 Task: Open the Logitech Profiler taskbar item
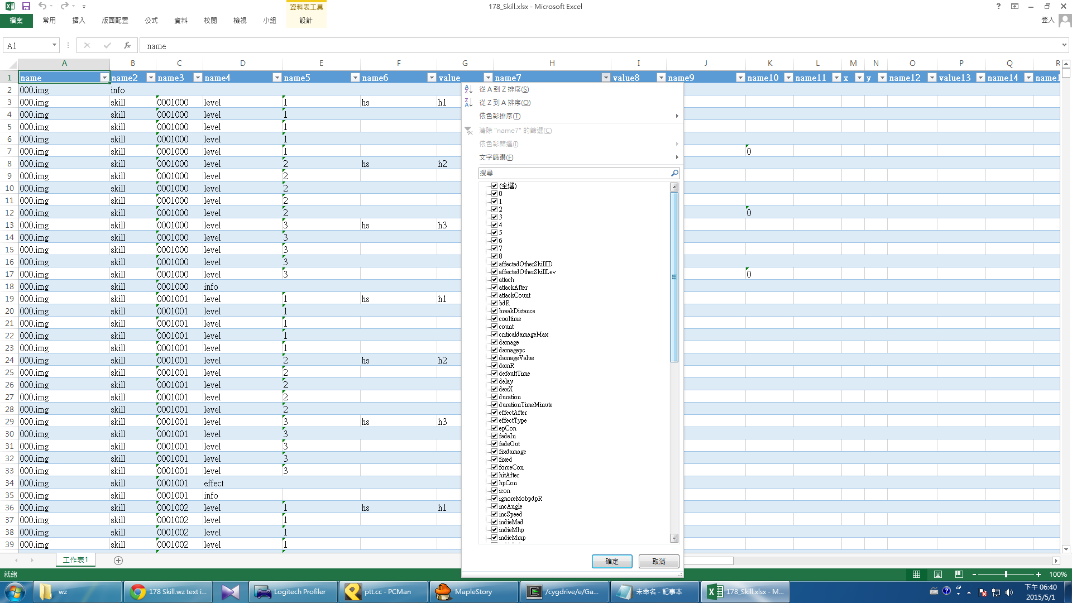[293, 592]
